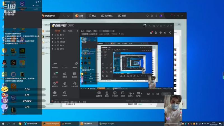Toggle the lock on the 图片 3 layer
This screenshot has height=126, width=224.
pos(55,38)
